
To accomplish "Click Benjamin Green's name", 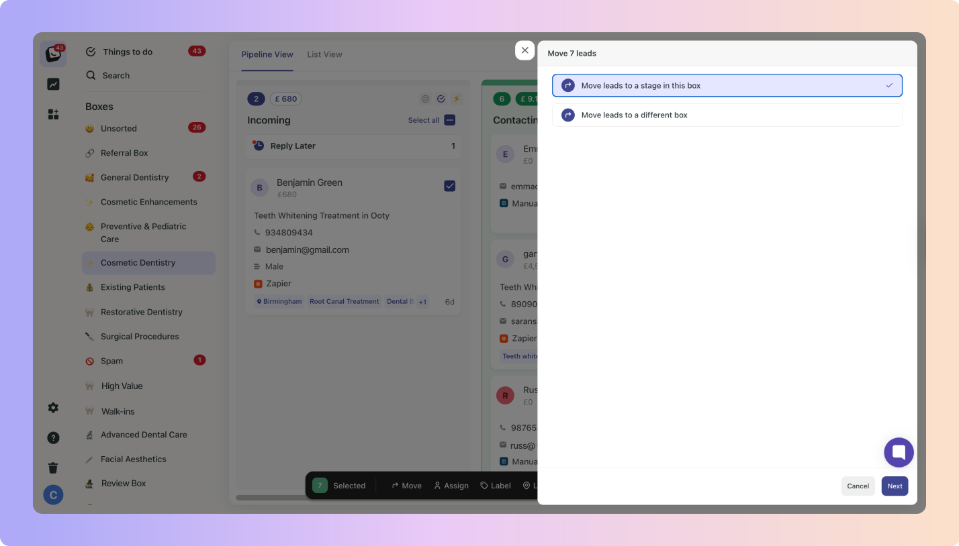I will point(310,182).
